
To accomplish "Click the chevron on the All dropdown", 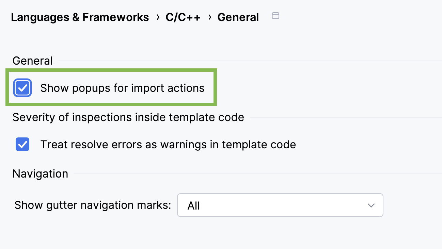I will click(x=371, y=205).
